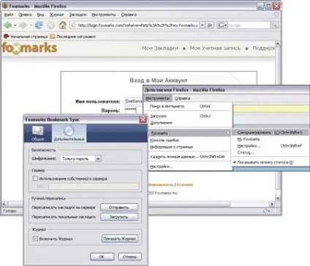Select the Дополнительные tab in Foxmarks dialog
The image size is (310, 266).
[x=69, y=133]
